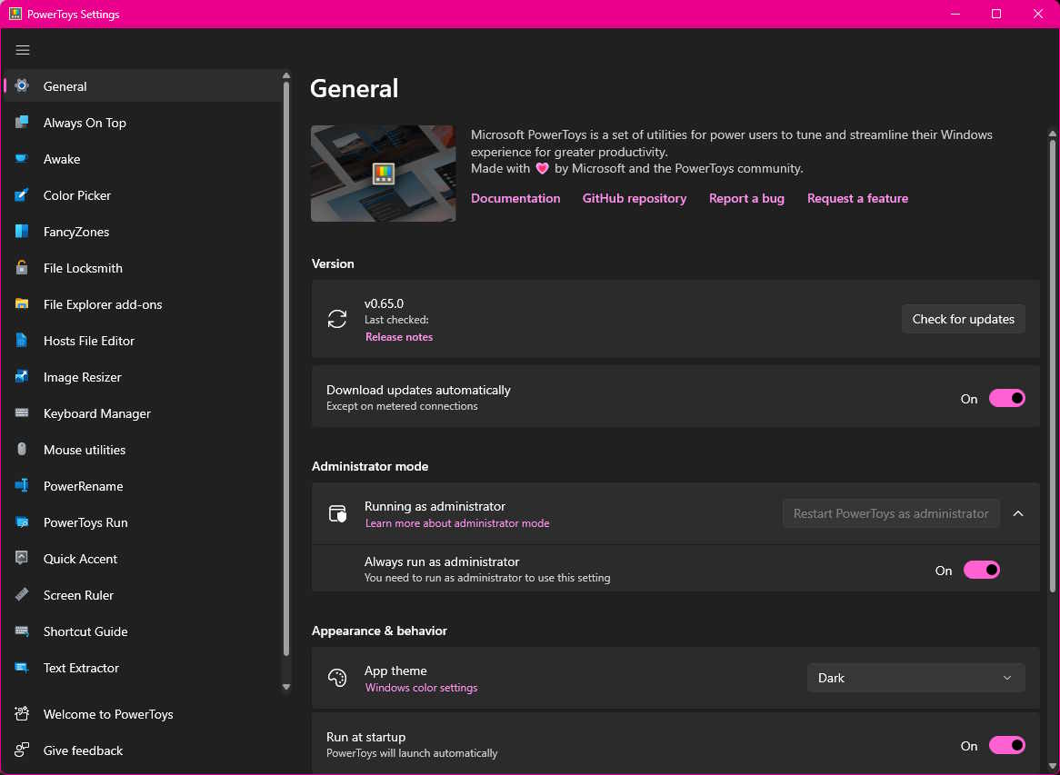Click the PowerToys preview thumbnail image
1060x775 pixels.
[x=383, y=174]
